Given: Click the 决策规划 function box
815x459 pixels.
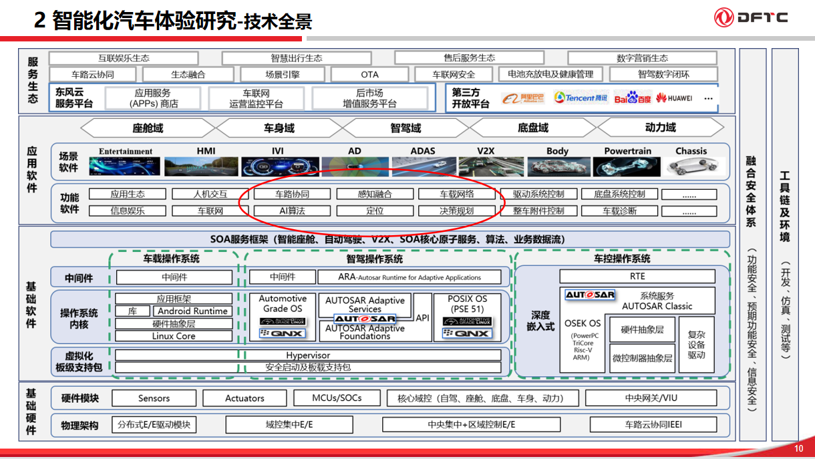Looking at the screenshot, I should click(x=457, y=211).
